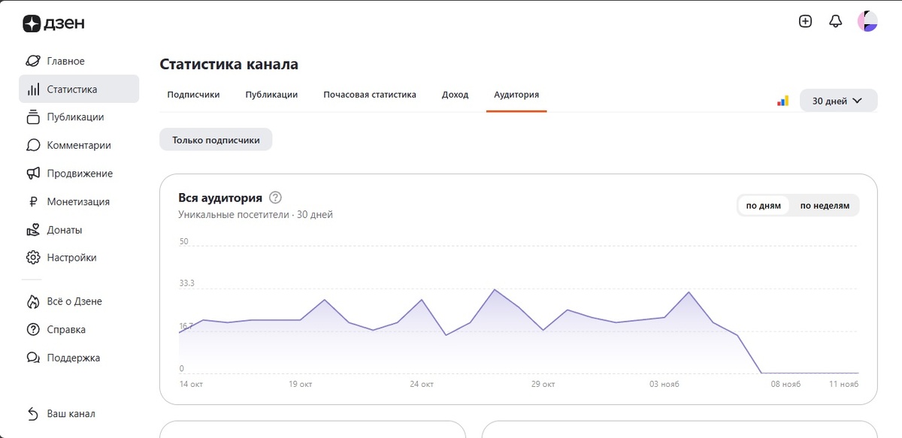Viewport: 902px width, 438px height.
Task: Click the Поддержка chat icon
Action: click(33, 358)
